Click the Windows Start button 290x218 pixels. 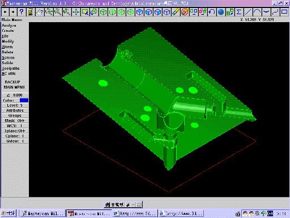point(8,213)
